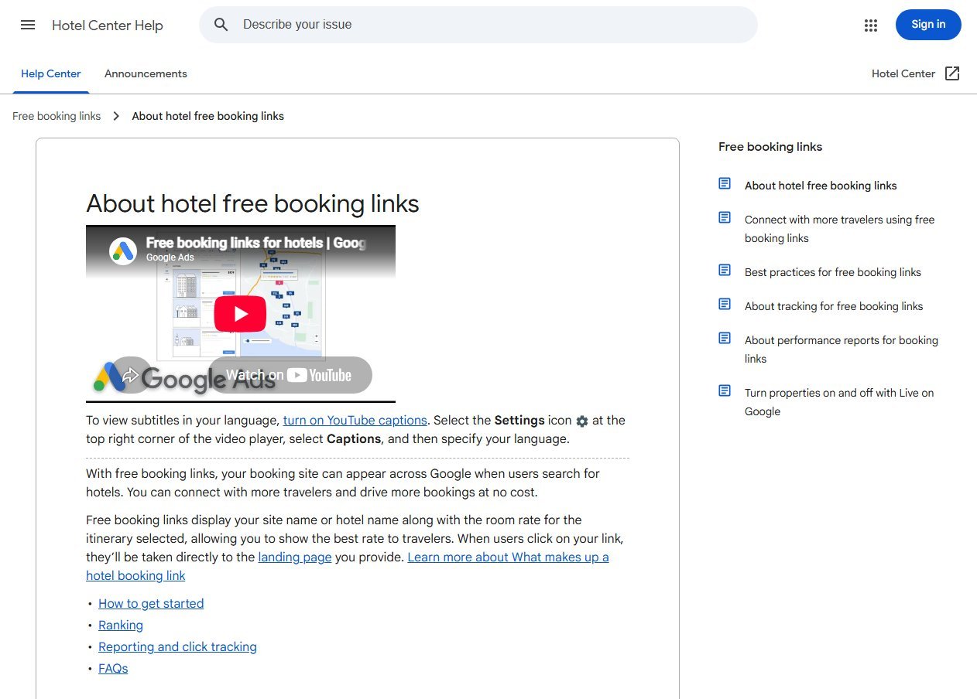Open the Hotel Center Help title

[x=108, y=26]
